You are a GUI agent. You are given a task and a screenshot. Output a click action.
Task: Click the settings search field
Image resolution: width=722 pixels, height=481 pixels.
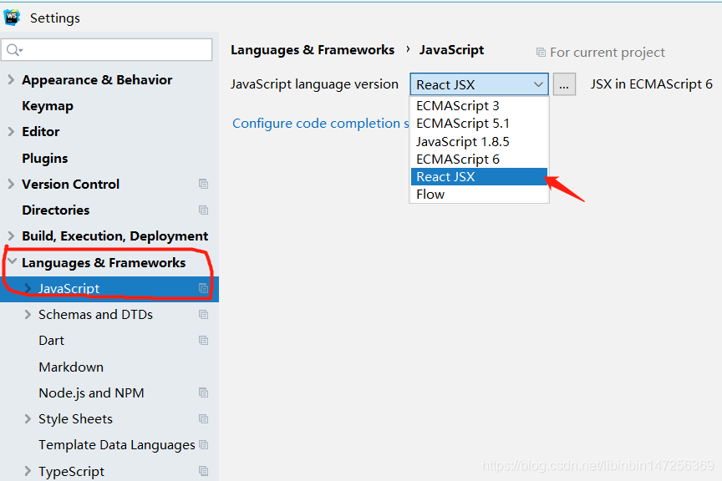pos(107,50)
